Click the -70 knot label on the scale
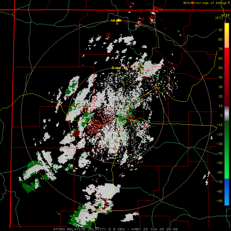The image size is (231, 231). click(219, 182)
